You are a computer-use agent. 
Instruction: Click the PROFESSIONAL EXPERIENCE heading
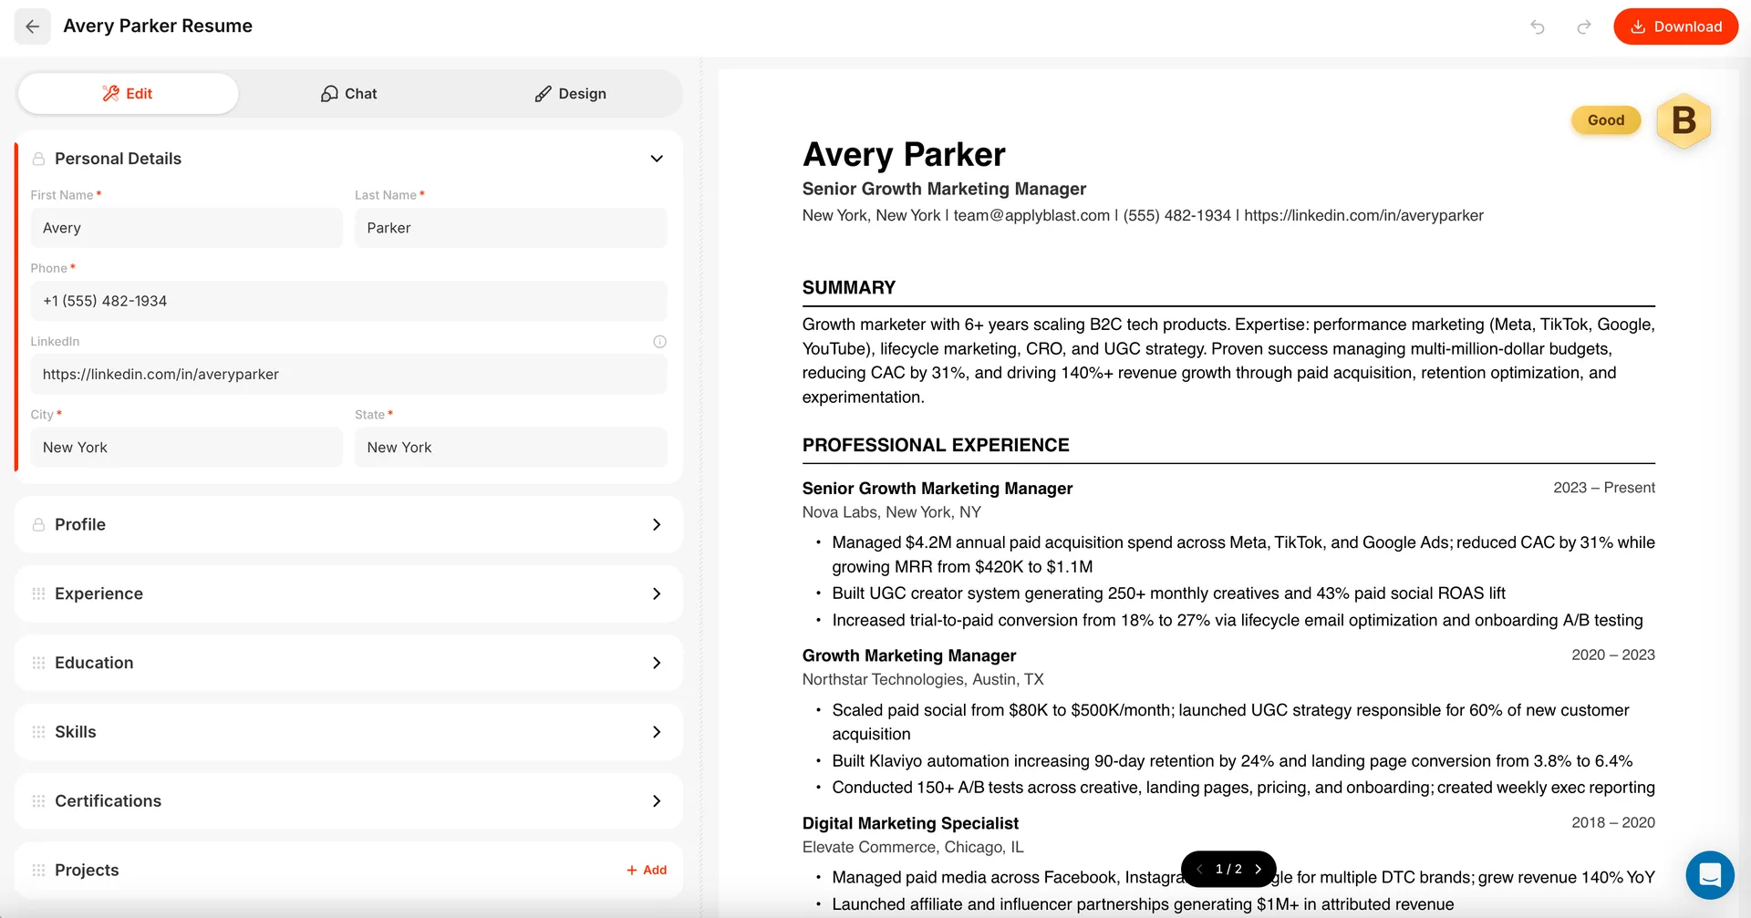(936, 446)
